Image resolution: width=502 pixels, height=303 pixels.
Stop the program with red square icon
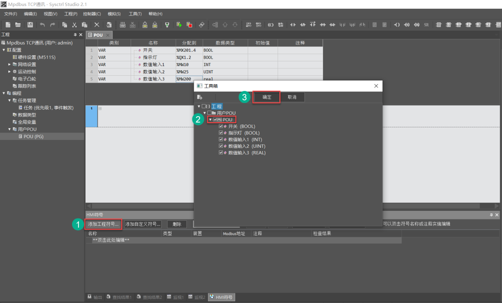pyautogui.click(x=189, y=25)
